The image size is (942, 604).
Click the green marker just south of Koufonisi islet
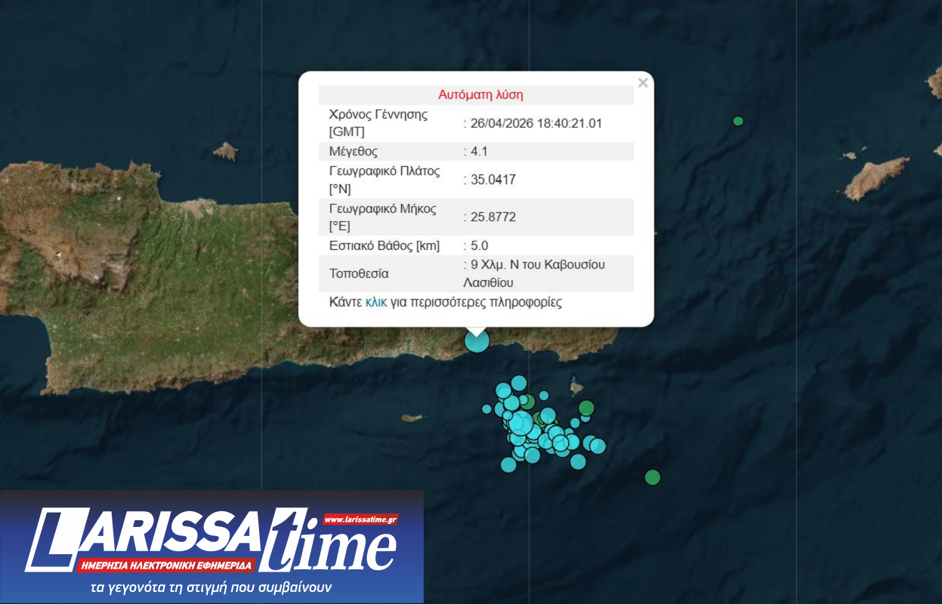click(x=586, y=408)
